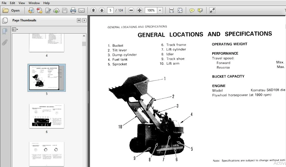This screenshot has width=286, height=167.
Task: Click the fit one full page icon
Action: coord(180,10)
